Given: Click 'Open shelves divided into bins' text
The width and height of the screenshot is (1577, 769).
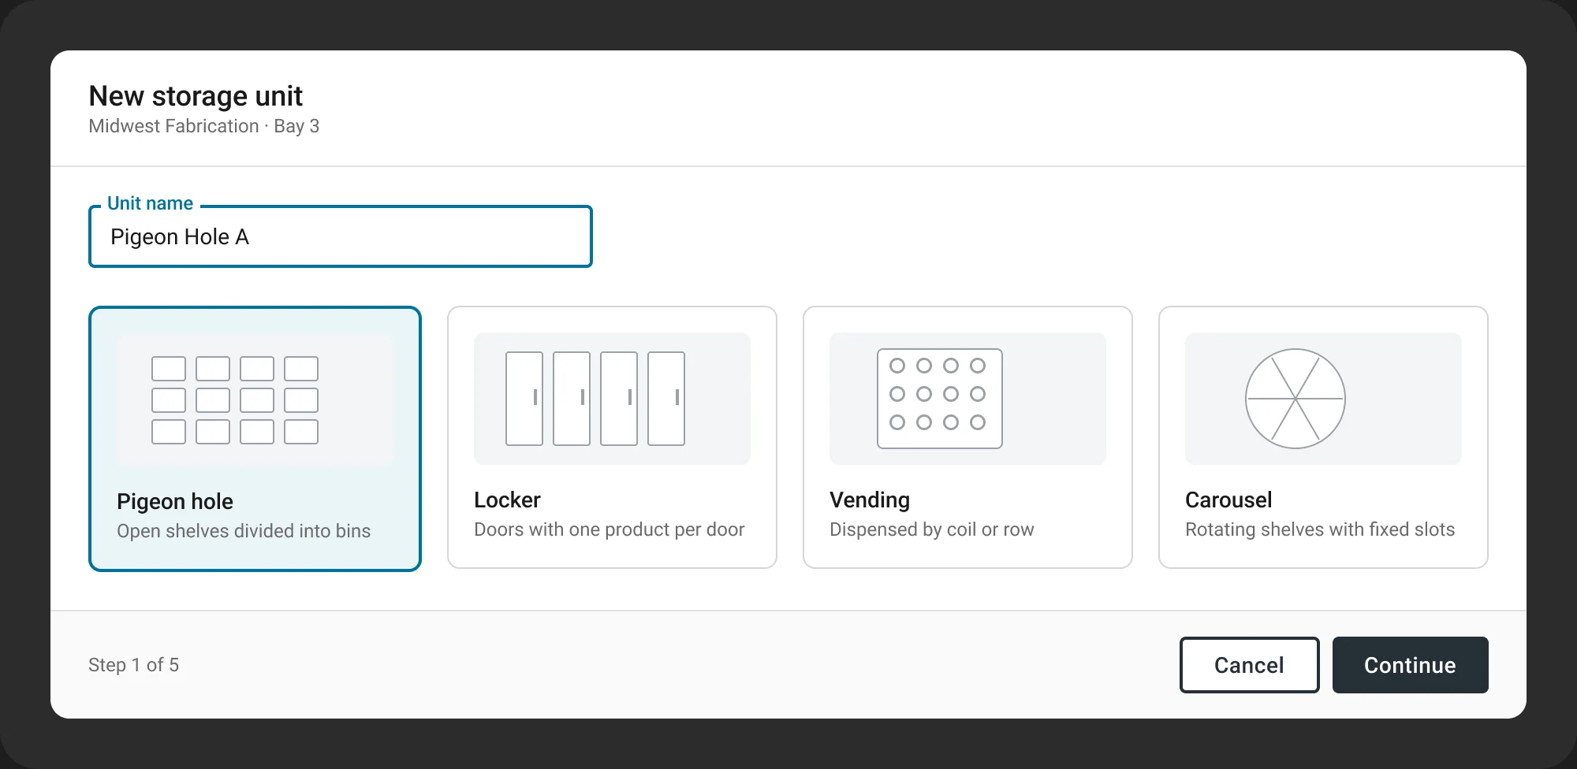Looking at the screenshot, I should point(244,531).
